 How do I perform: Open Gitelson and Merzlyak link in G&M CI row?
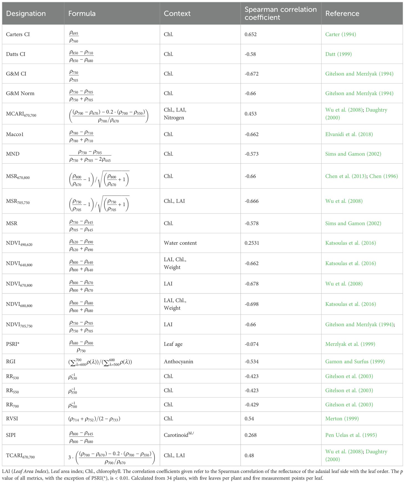[359, 74]
